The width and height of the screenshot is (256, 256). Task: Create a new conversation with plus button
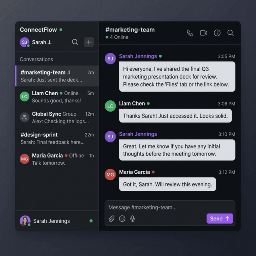89,42
